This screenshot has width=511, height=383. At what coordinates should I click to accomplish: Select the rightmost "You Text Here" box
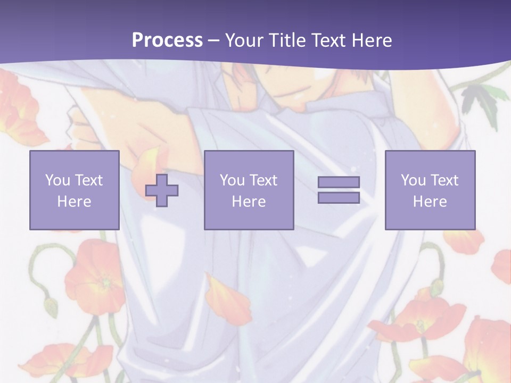pos(430,190)
